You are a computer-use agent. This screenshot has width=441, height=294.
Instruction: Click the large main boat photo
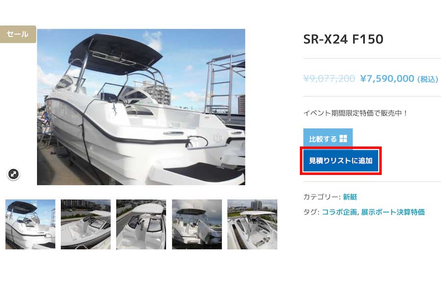(x=141, y=107)
